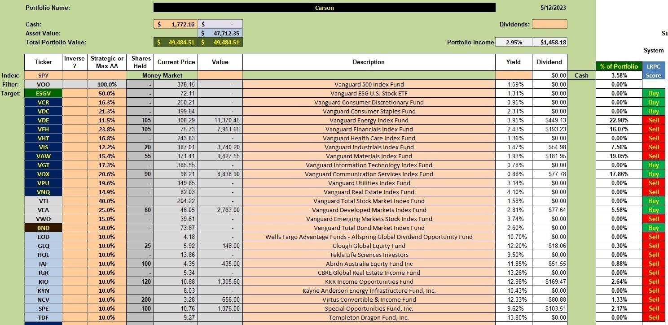Click the Ticker column header
This screenshot has width=668, height=325.
43,62
